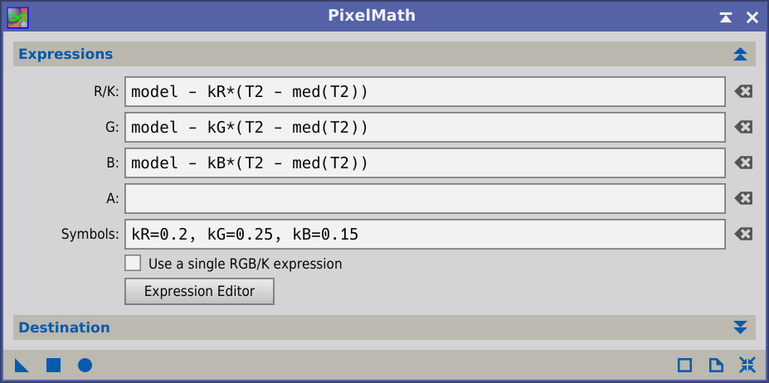This screenshot has height=383, width=769.
Task: Reset the PixelMath instance with the arrows icon
Action: click(747, 366)
